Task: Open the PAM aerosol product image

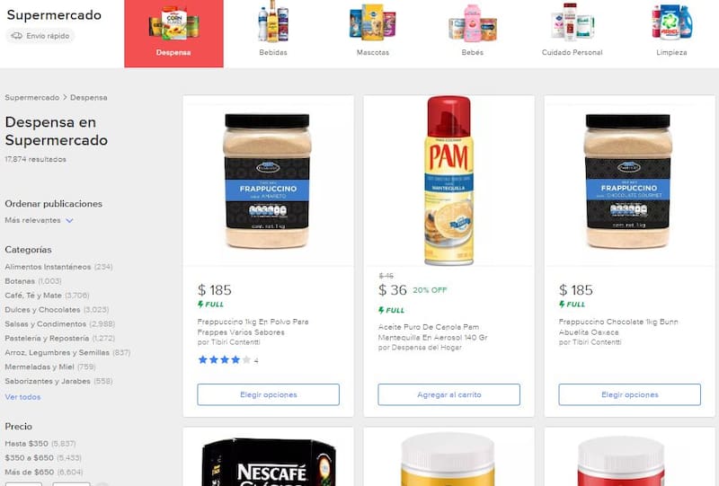Action: [x=448, y=181]
